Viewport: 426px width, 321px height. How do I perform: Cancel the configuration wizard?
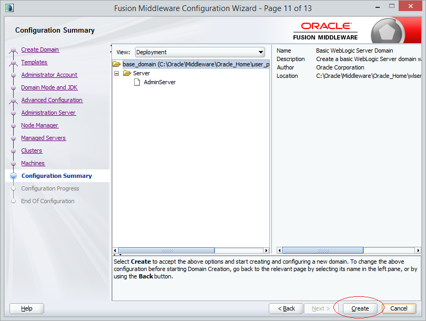tap(399, 308)
